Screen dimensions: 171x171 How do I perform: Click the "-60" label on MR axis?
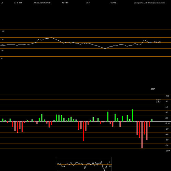tap(167, 140)
